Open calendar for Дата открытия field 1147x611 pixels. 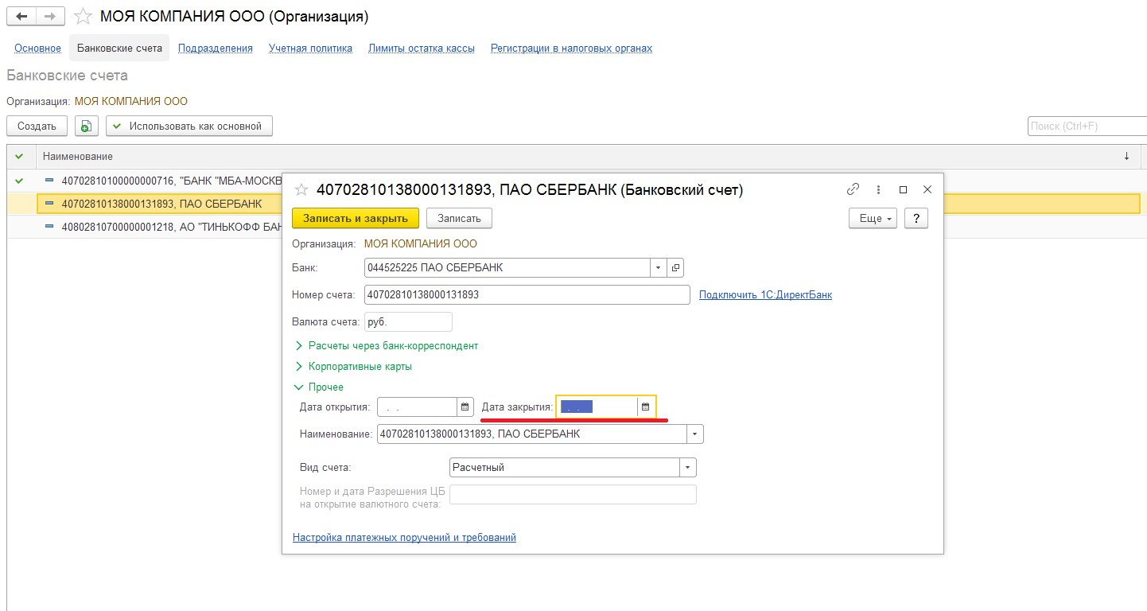click(x=465, y=407)
